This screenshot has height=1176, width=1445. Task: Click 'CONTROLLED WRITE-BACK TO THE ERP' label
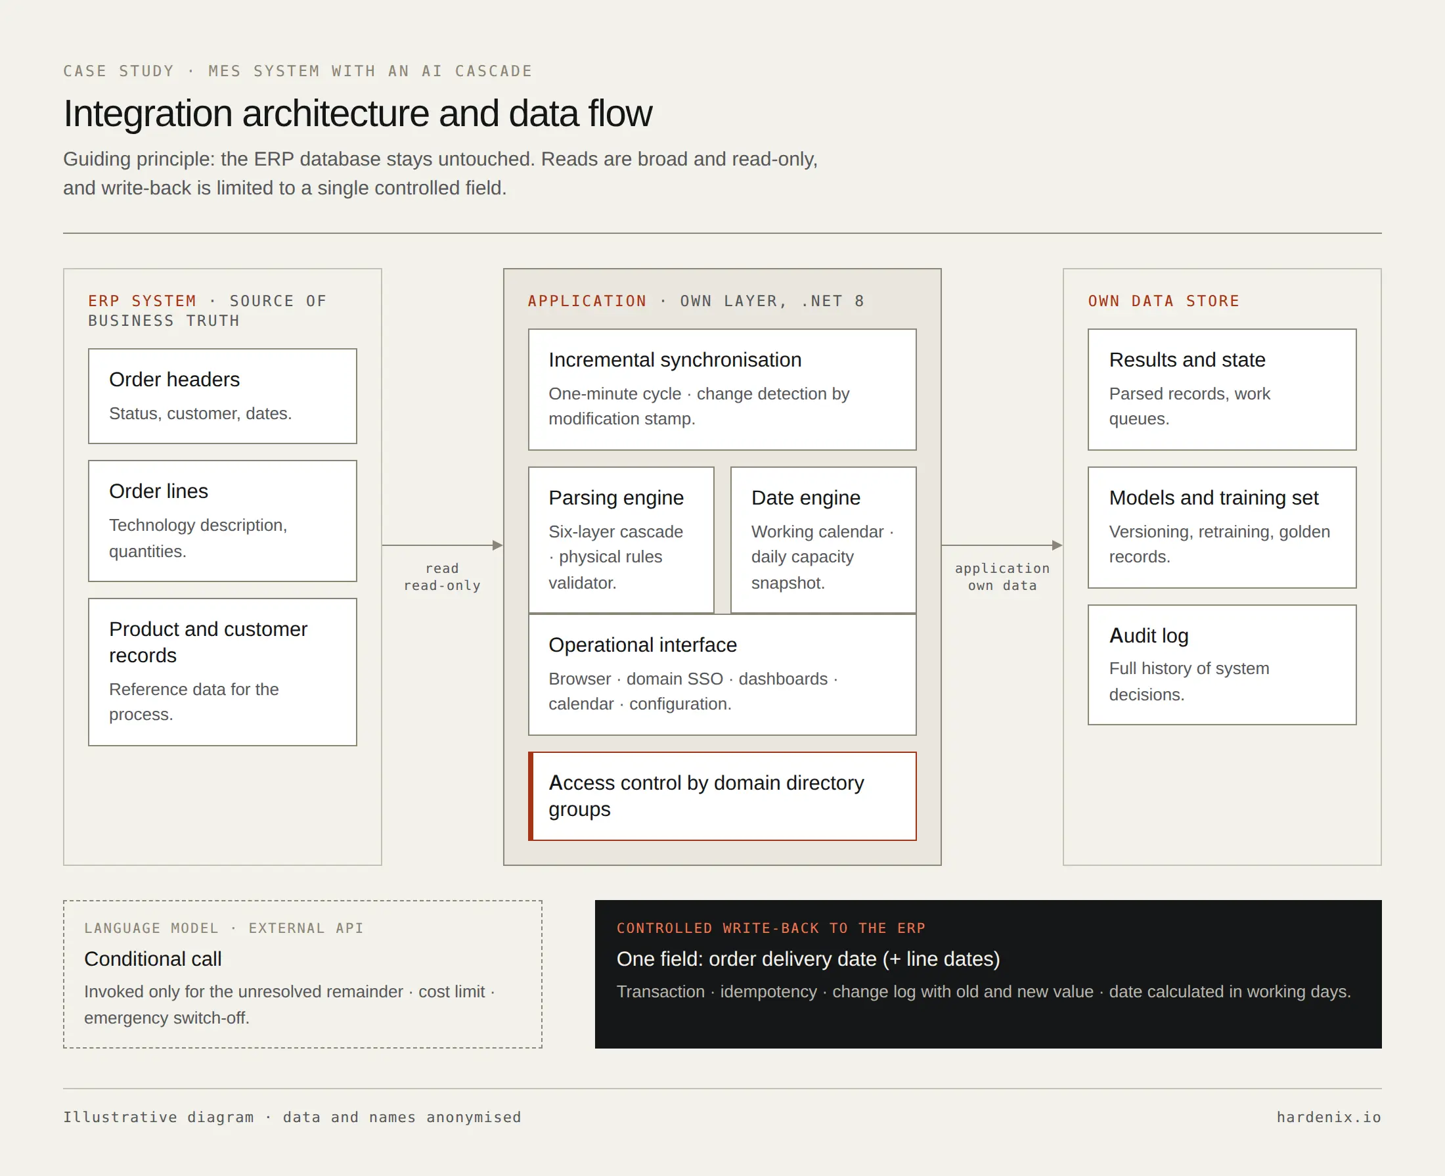(x=770, y=928)
